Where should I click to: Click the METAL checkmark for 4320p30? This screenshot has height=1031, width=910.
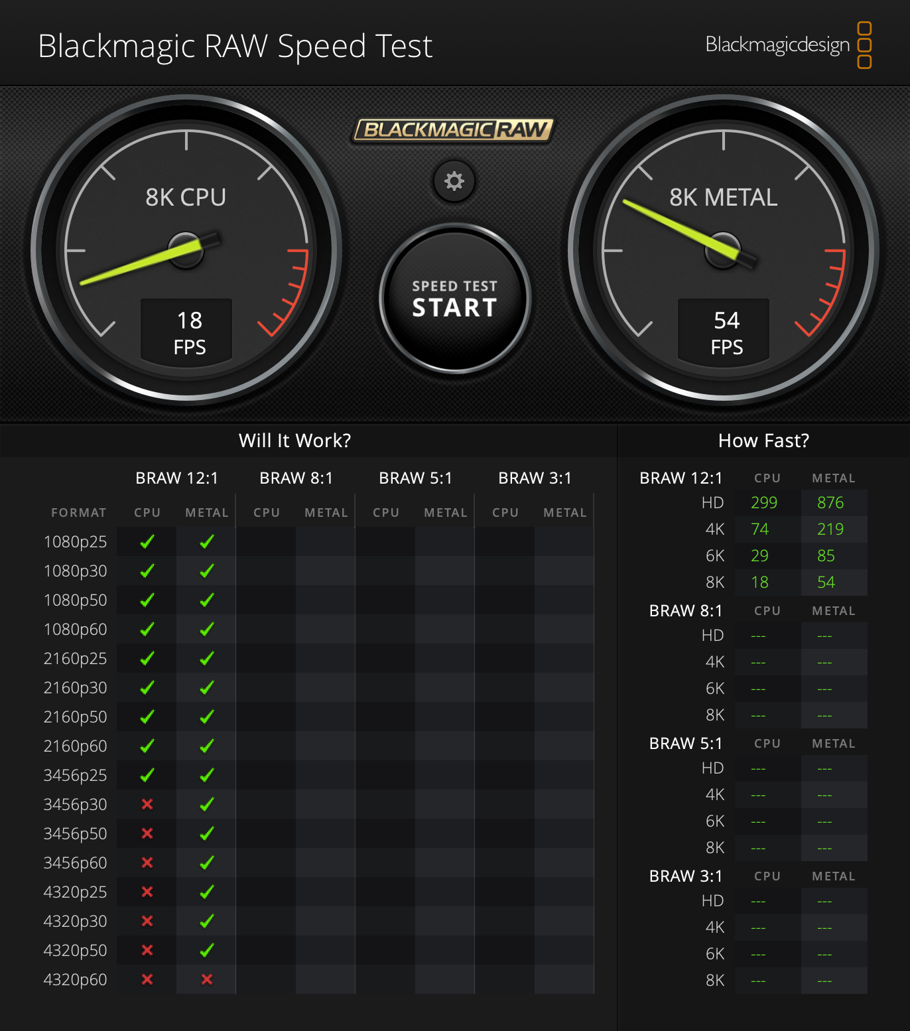pos(207,921)
